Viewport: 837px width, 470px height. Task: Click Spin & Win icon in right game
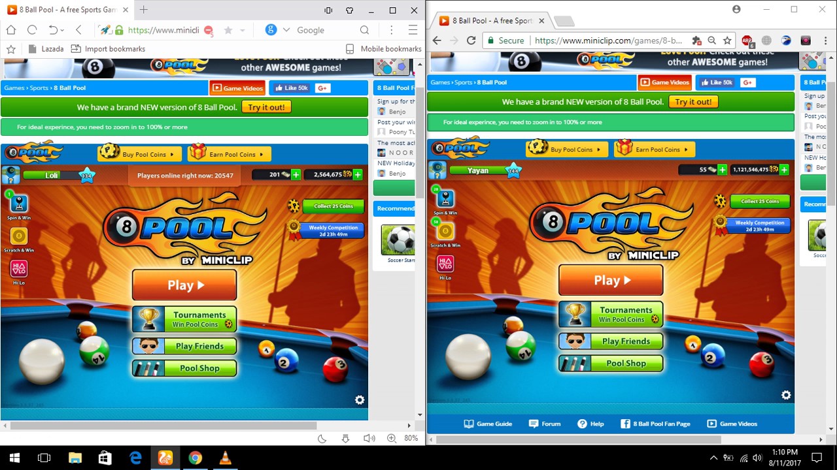[445, 198]
